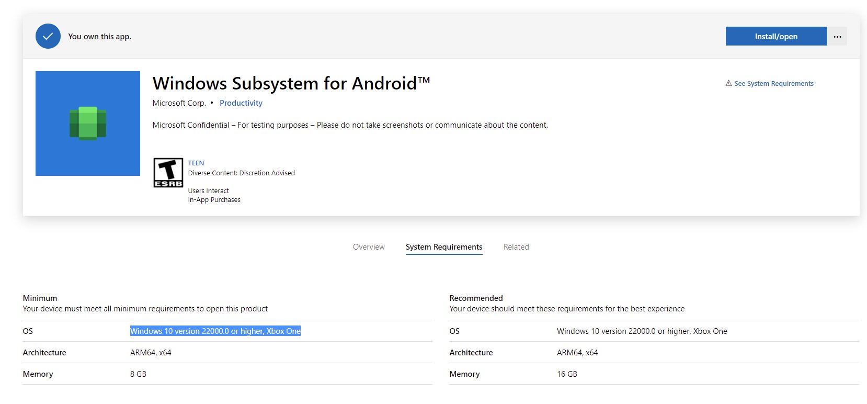
Task: Click the Recommended OS version value
Action: tap(642, 331)
